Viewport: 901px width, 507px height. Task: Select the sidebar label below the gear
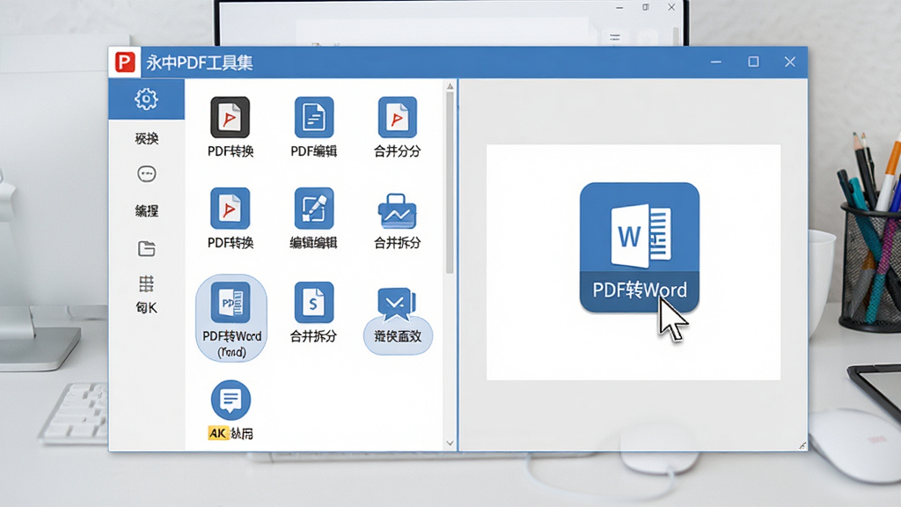pos(147,138)
